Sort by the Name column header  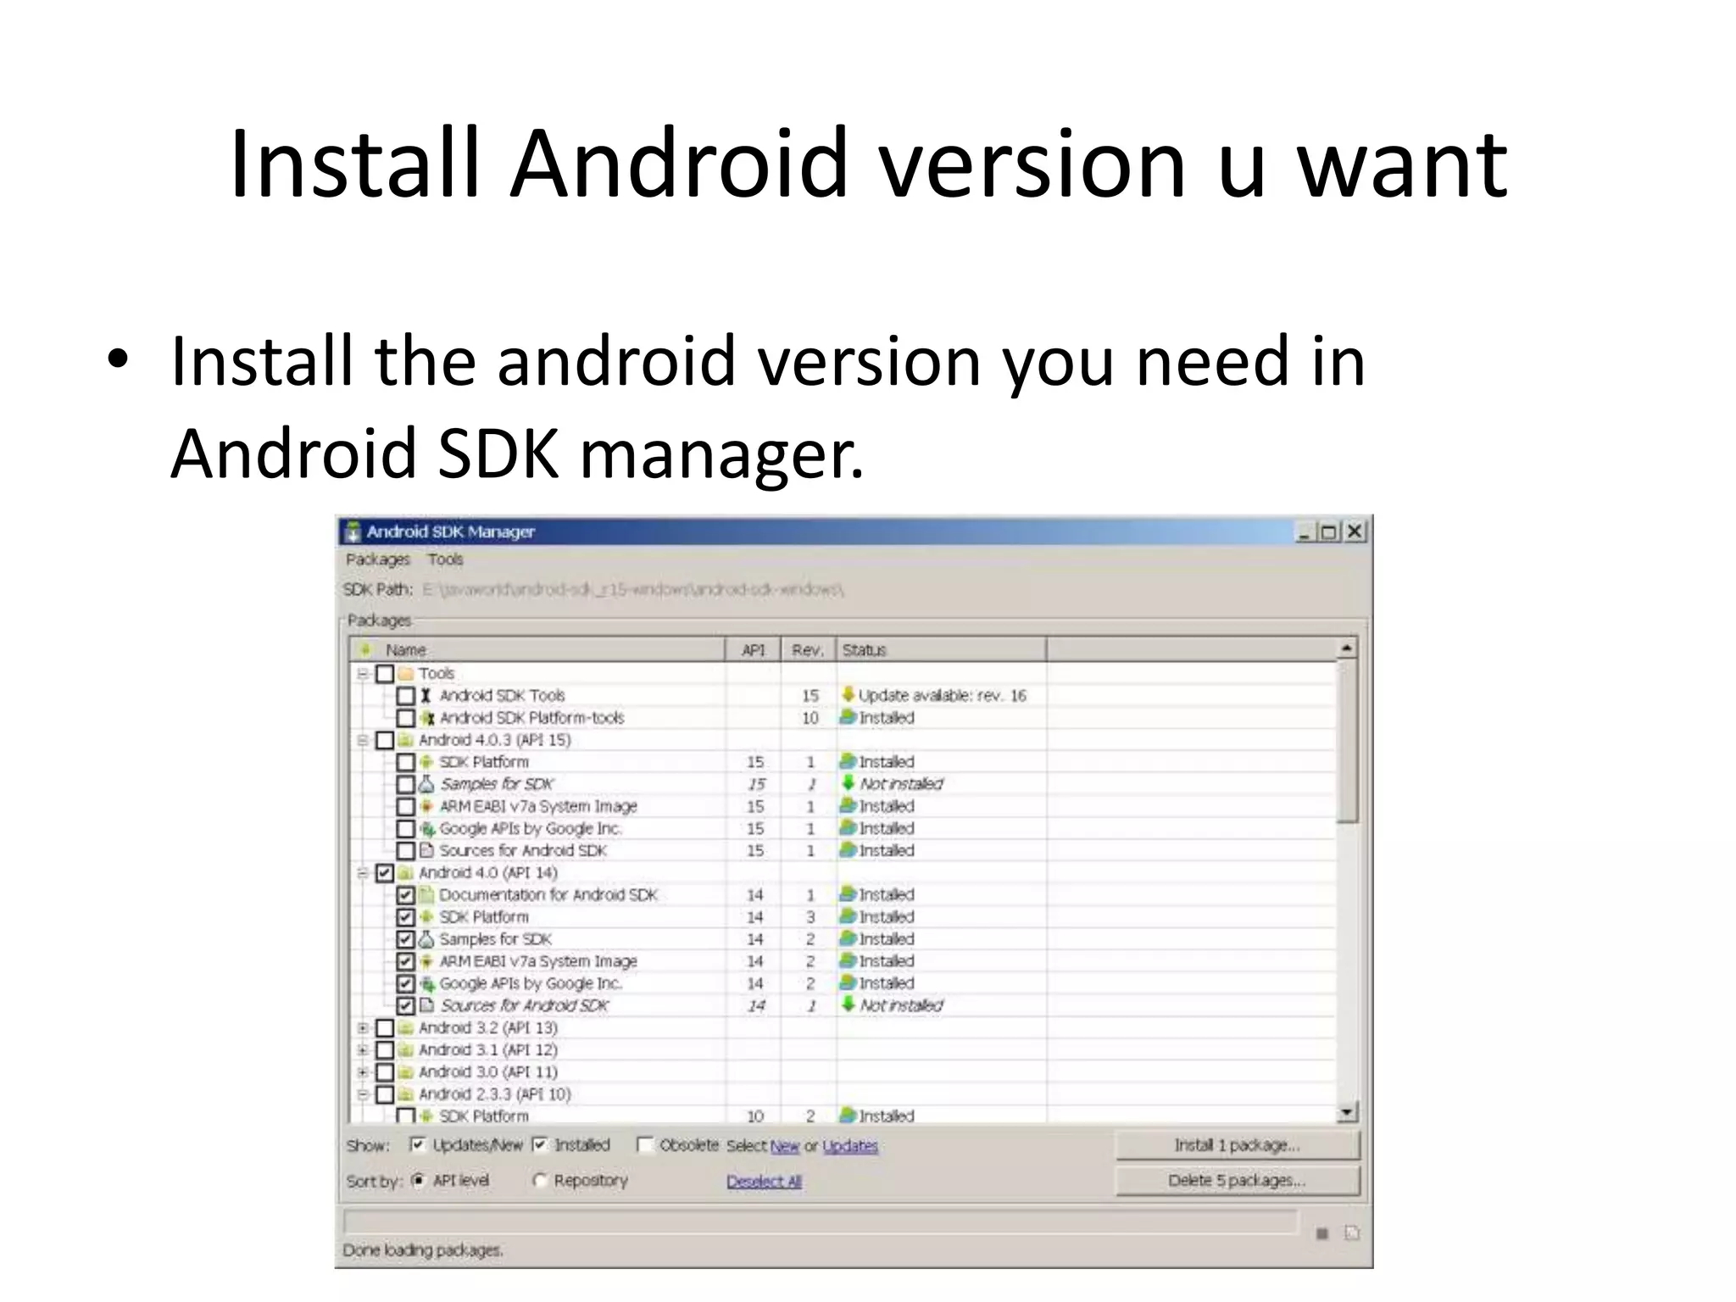click(537, 650)
